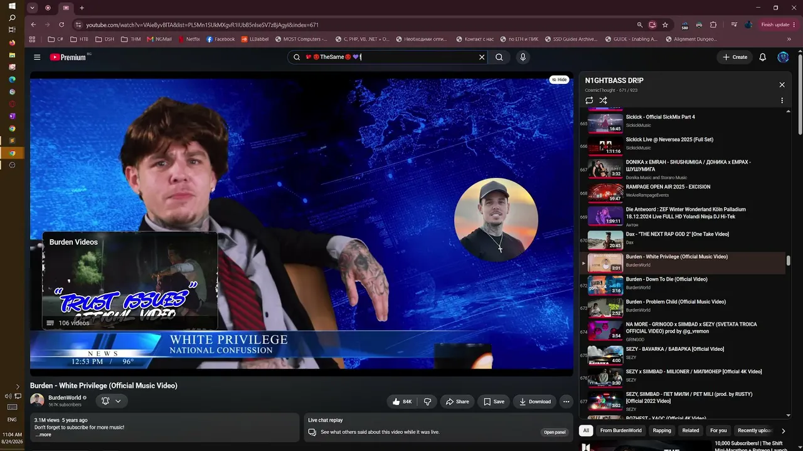Play Sickick - Official SickMix Part 4
Viewport: 803px width, 451px height.
click(683, 121)
